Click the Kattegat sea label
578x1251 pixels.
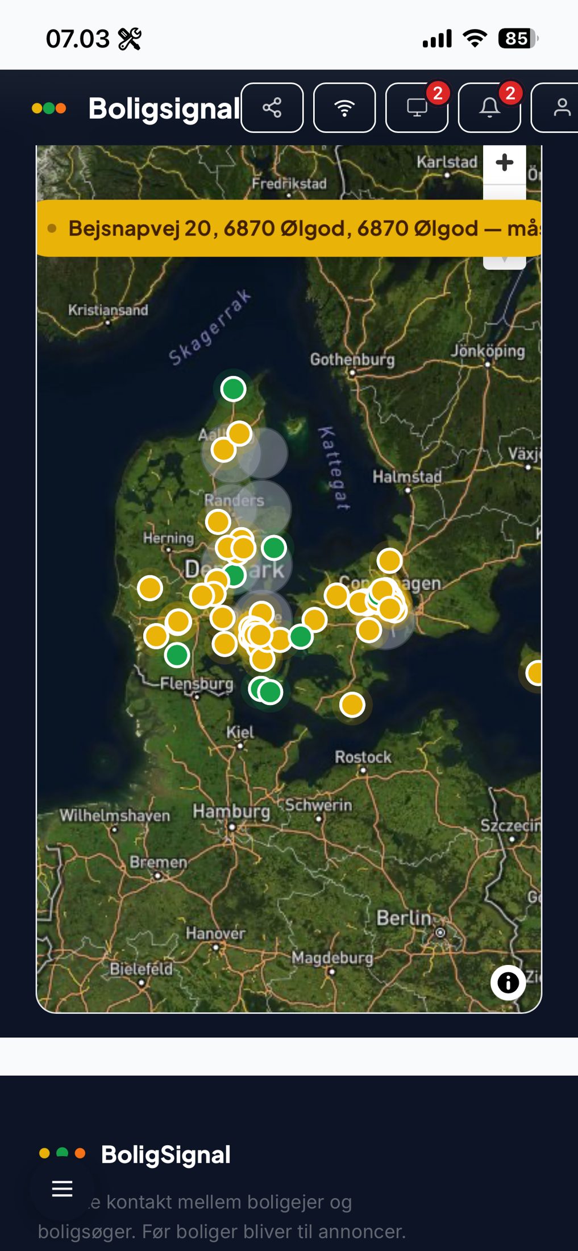[333, 467]
